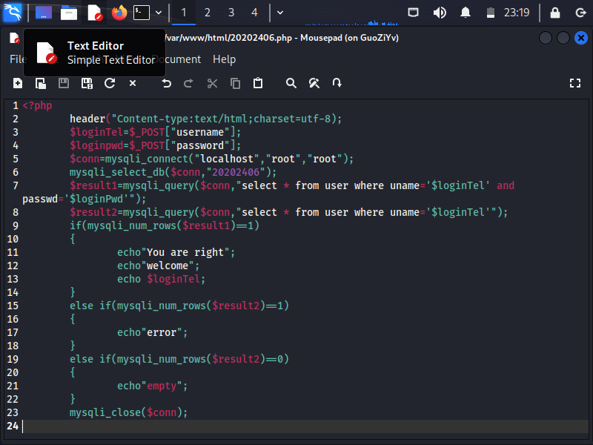Open the Help menu
Image resolution: width=593 pixels, height=445 pixels.
pos(225,59)
